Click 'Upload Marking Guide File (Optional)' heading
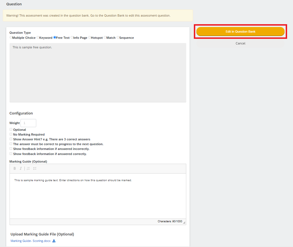The width and height of the screenshot is (293, 247). [42, 234]
